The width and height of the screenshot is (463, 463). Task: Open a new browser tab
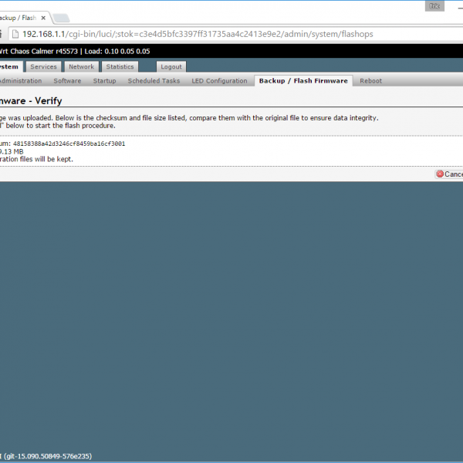(x=61, y=17)
